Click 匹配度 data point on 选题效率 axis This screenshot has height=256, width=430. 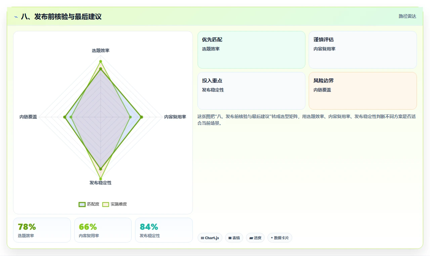coord(100,69)
